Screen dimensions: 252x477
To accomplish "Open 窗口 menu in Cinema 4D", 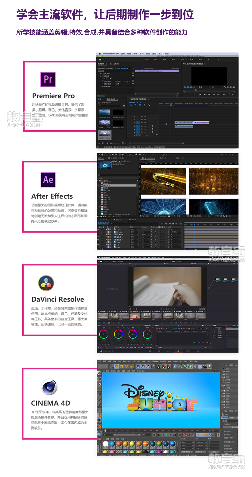I will [191, 361].
